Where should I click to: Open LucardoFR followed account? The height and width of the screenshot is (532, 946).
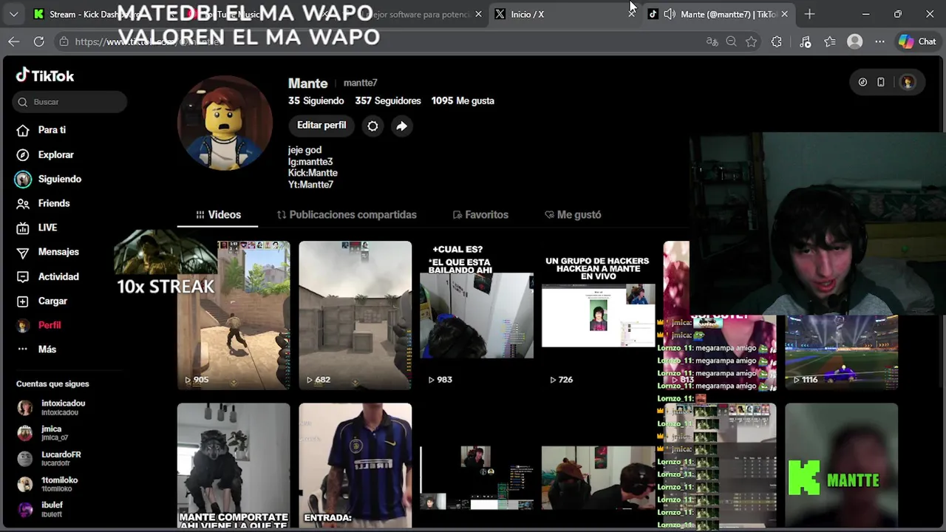[59, 458]
